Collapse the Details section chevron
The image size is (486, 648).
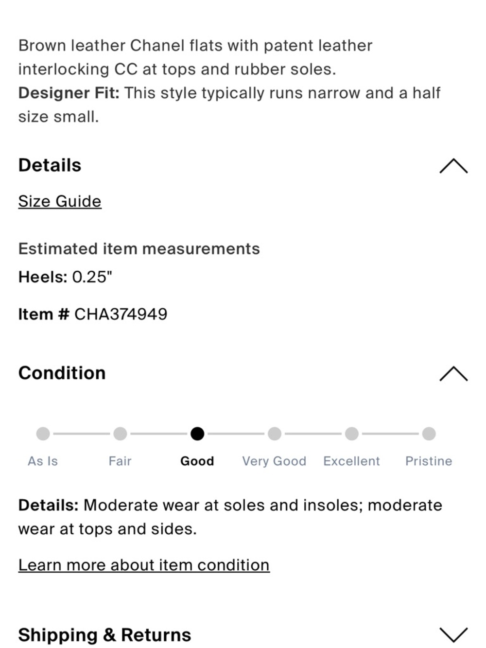click(453, 166)
